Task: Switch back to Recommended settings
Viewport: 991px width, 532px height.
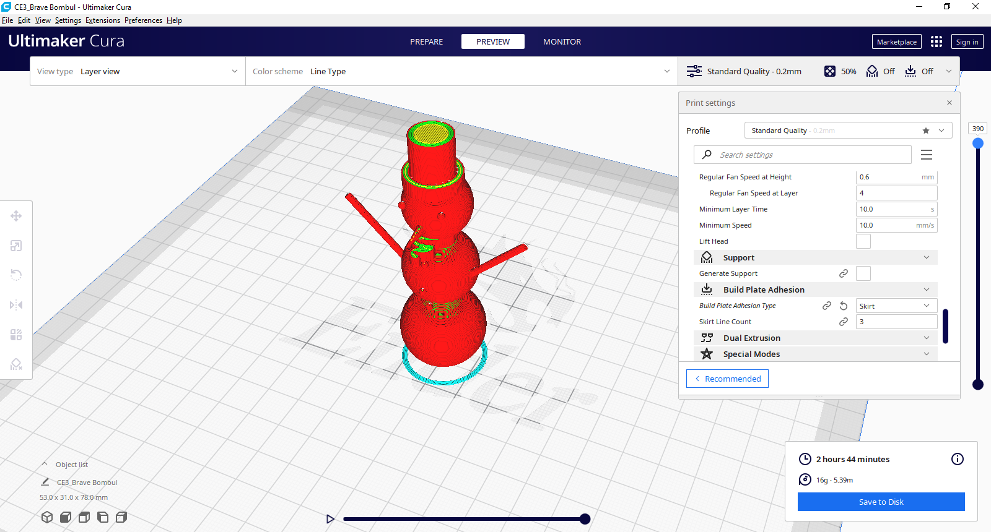Action: [x=728, y=379]
